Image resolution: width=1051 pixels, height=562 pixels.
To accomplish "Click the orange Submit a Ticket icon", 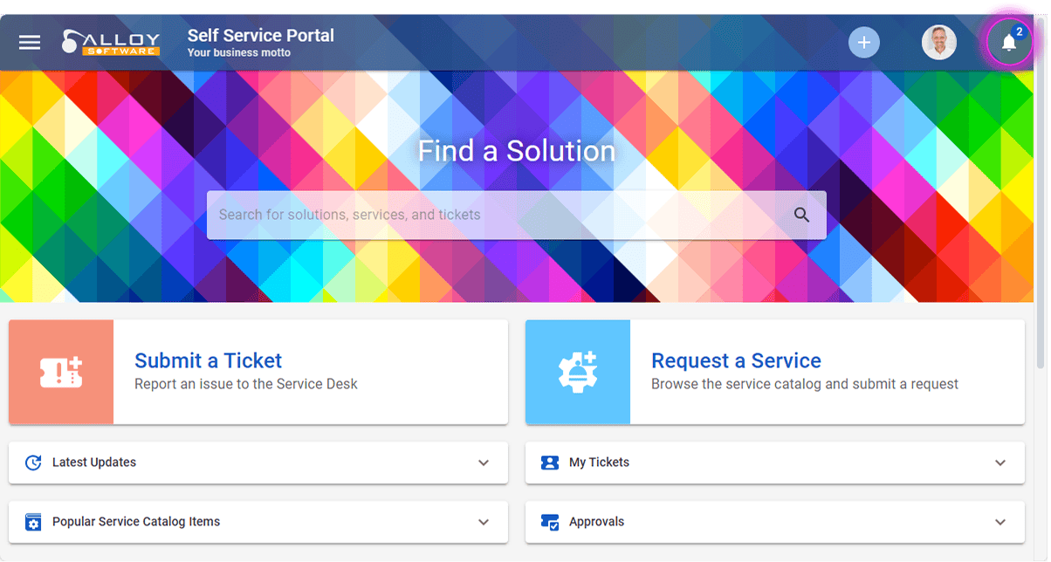I will [x=61, y=372].
